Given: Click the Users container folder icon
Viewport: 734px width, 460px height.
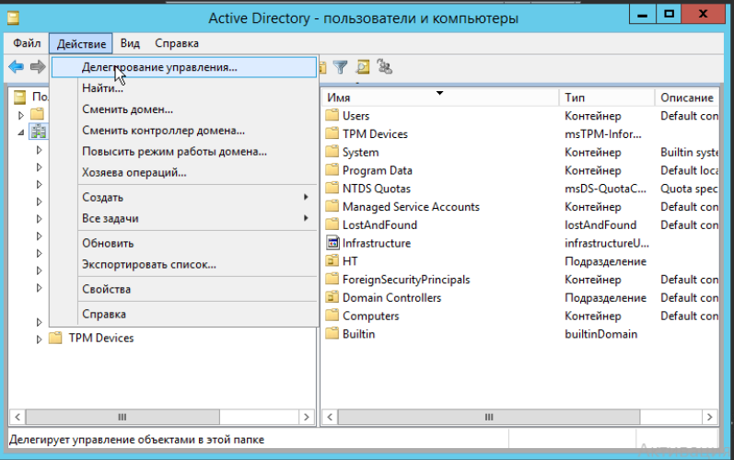Looking at the screenshot, I should [x=332, y=116].
